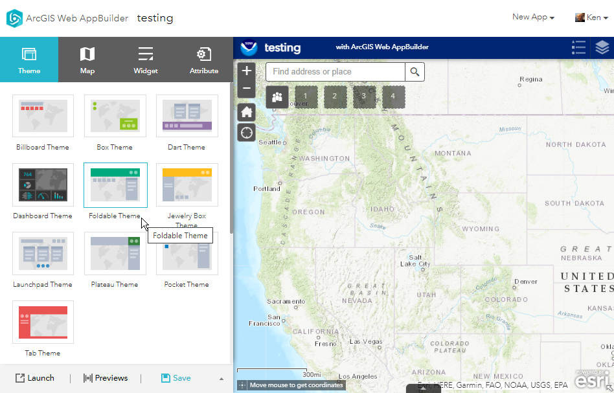Click widget placeholder 4
Screen dimensions: 614x393
(392, 96)
